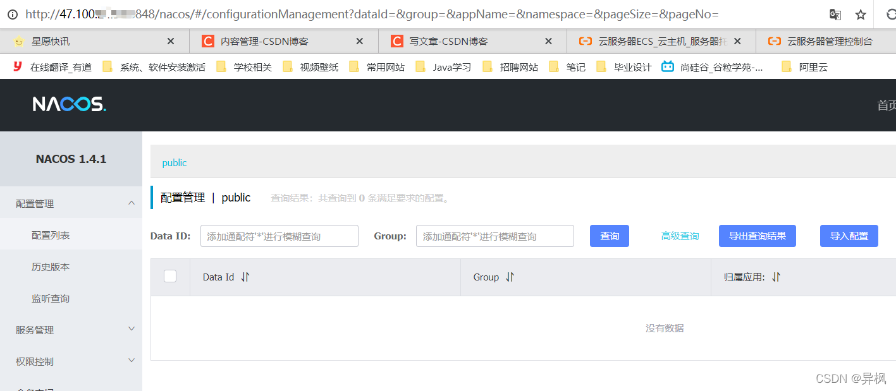Click the NACOS logo
The width and height of the screenshot is (896, 391).
[70, 104]
